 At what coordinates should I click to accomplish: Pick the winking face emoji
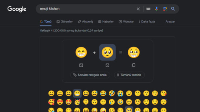pos(129,93)
